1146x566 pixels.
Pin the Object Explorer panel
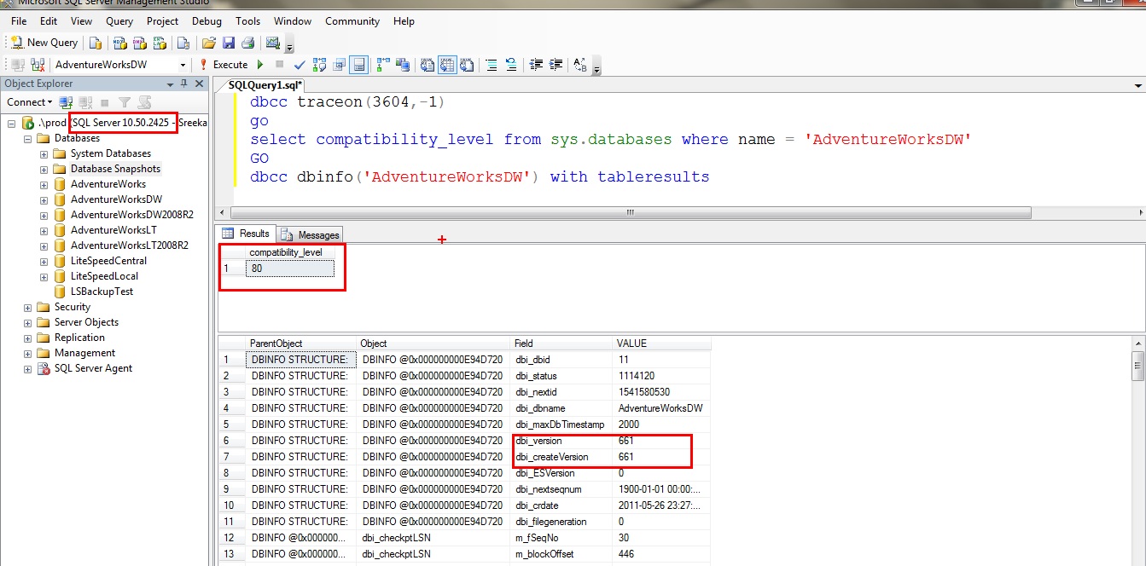click(184, 84)
